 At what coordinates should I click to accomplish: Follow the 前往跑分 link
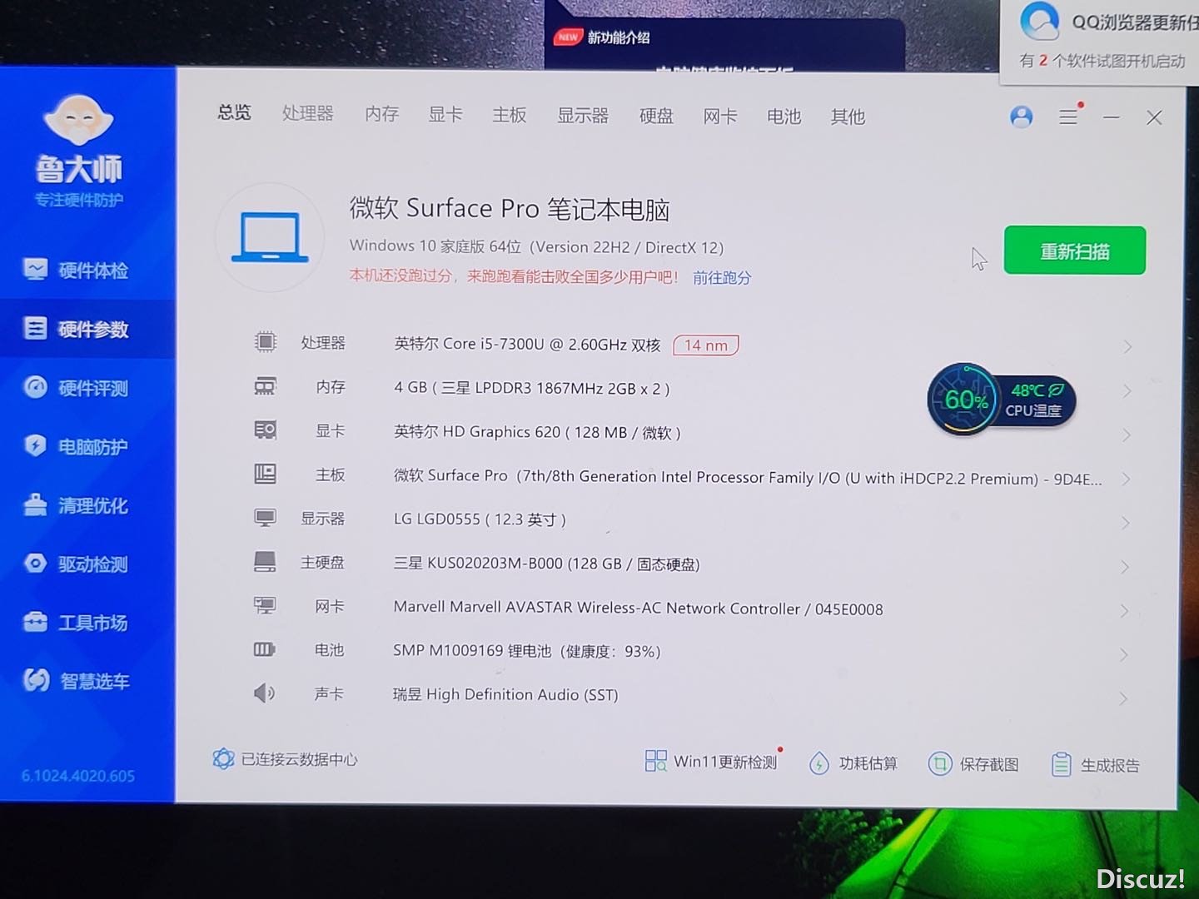coord(722,277)
